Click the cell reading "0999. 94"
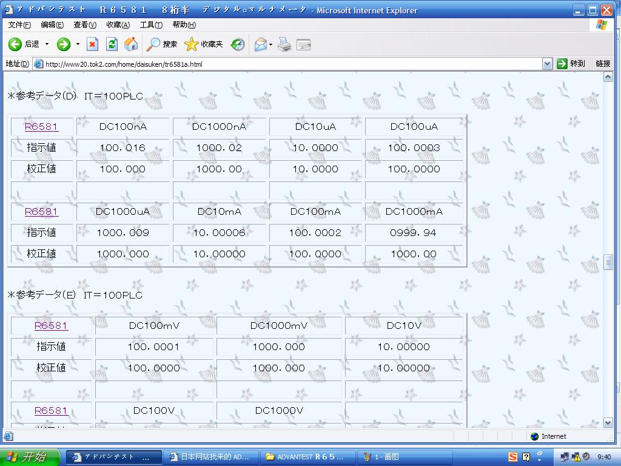Image resolution: width=621 pixels, height=466 pixels. [414, 233]
